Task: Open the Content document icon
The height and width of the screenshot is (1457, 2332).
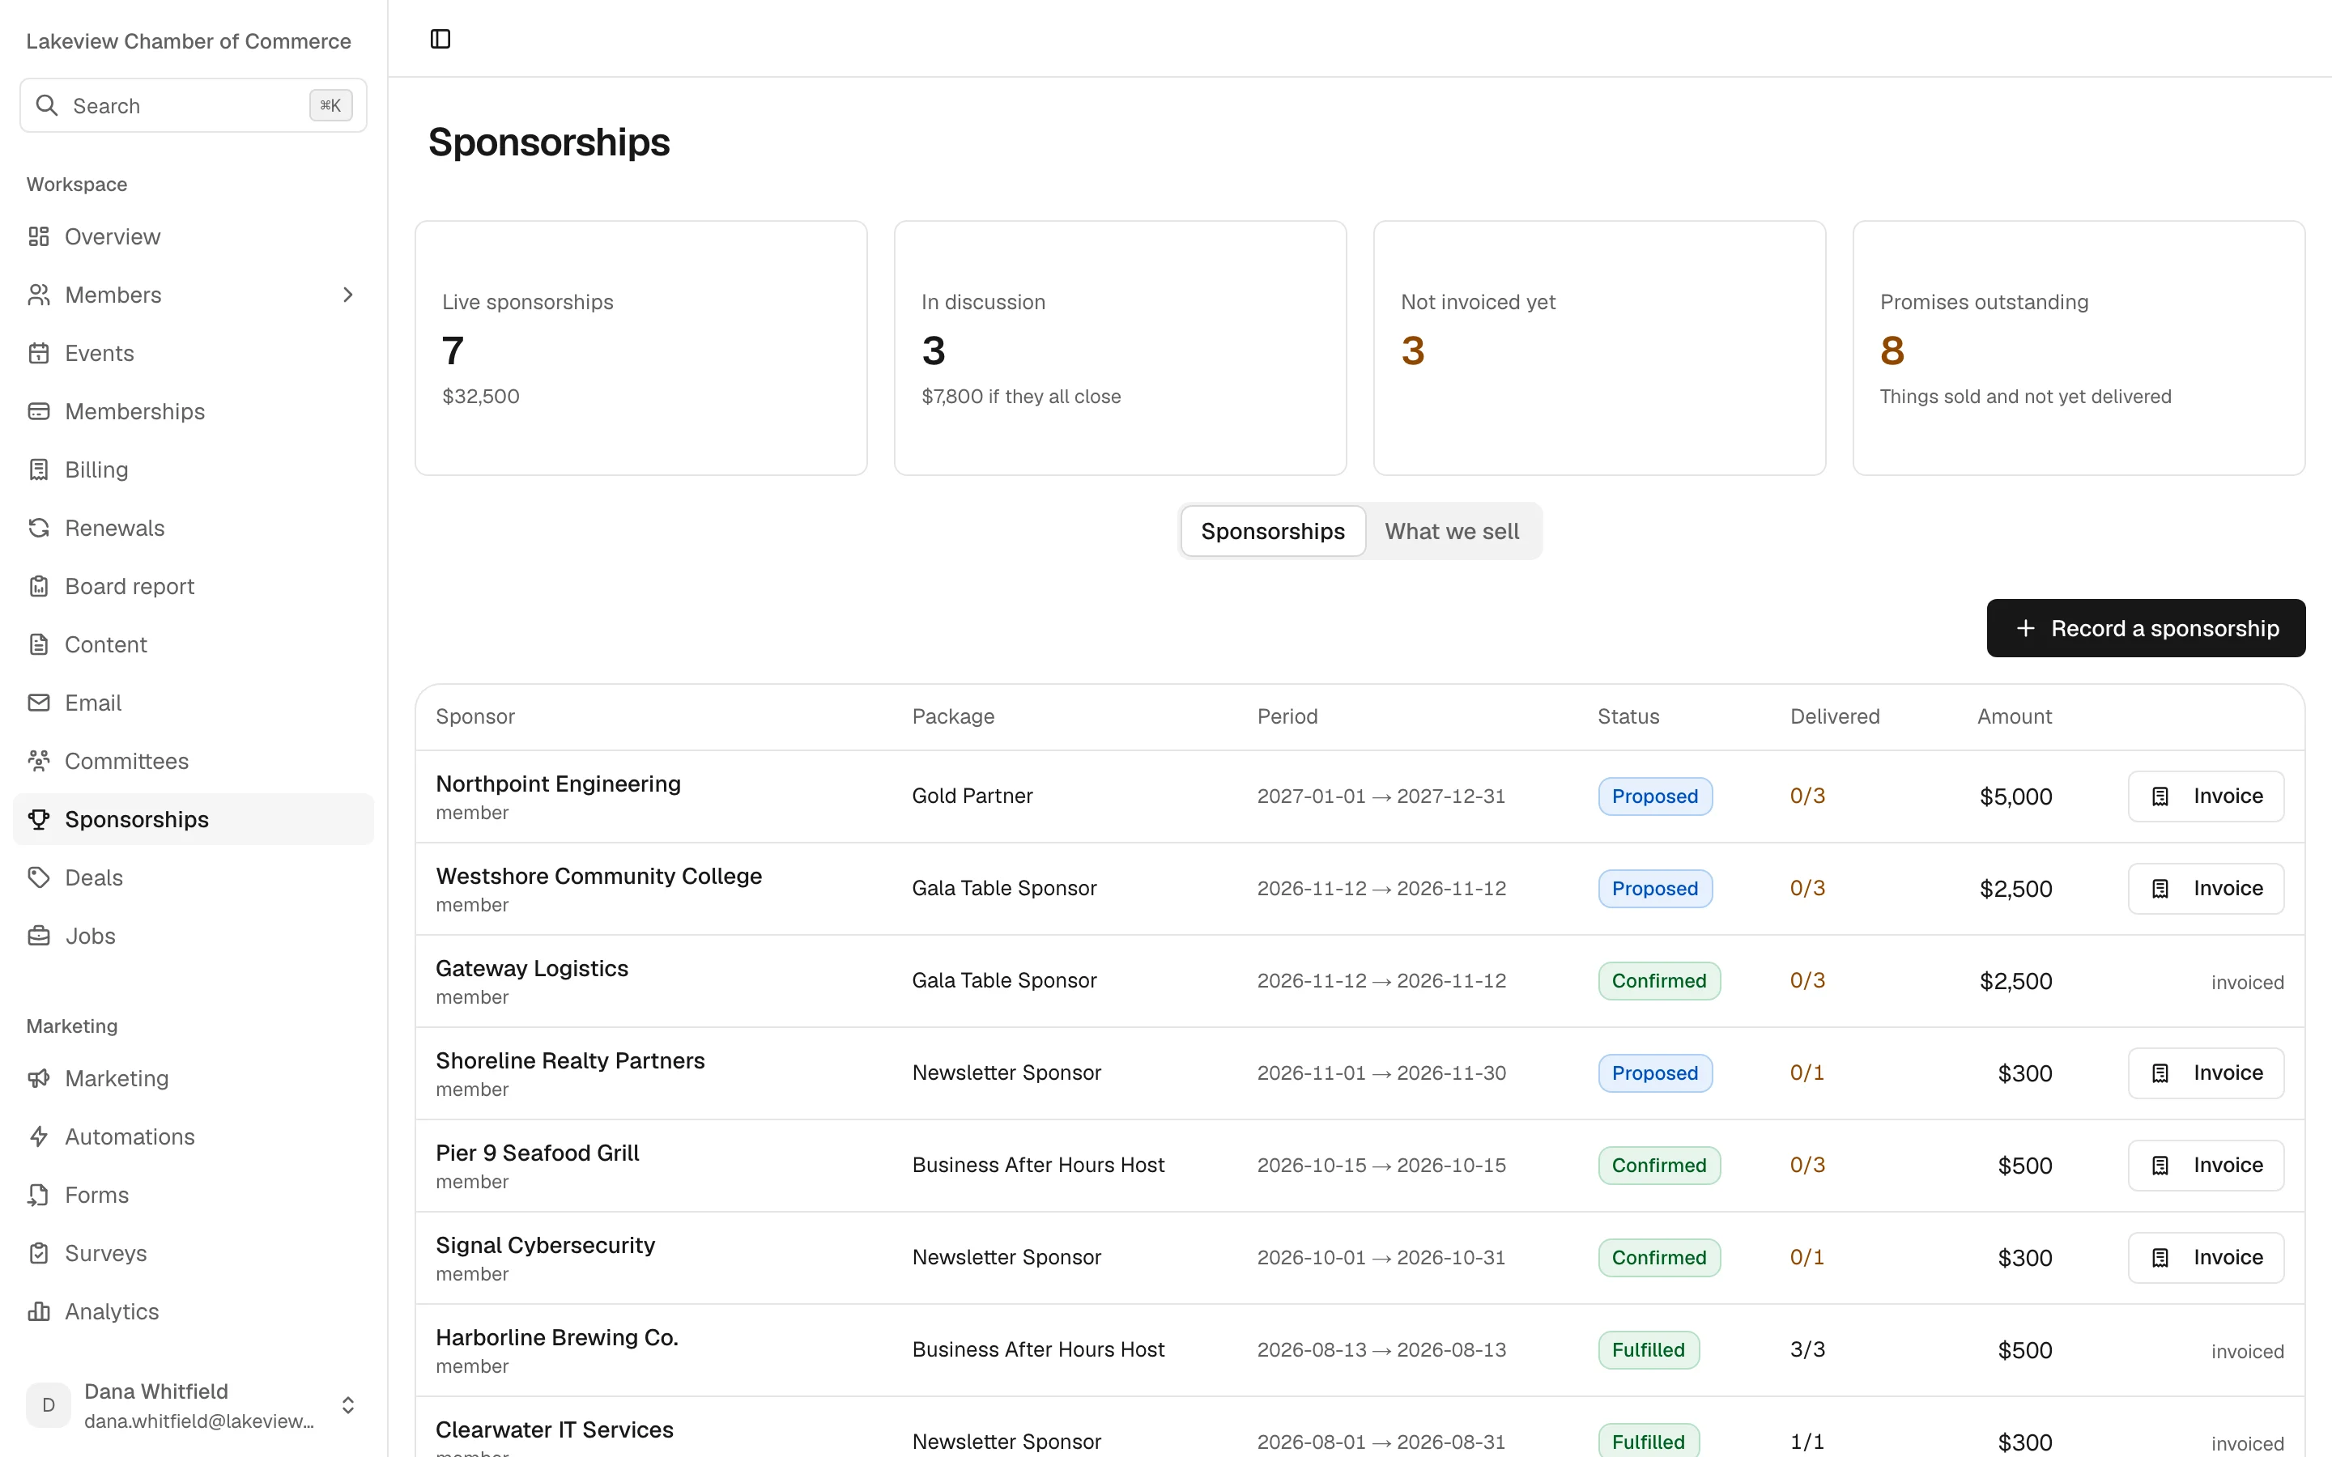Action: pos(39,644)
